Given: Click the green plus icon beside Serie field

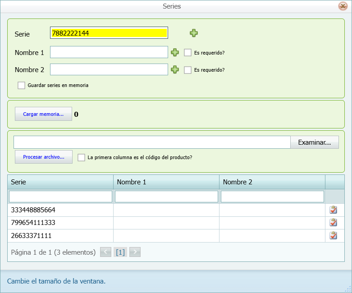Looking at the screenshot, I should (x=194, y=33).
